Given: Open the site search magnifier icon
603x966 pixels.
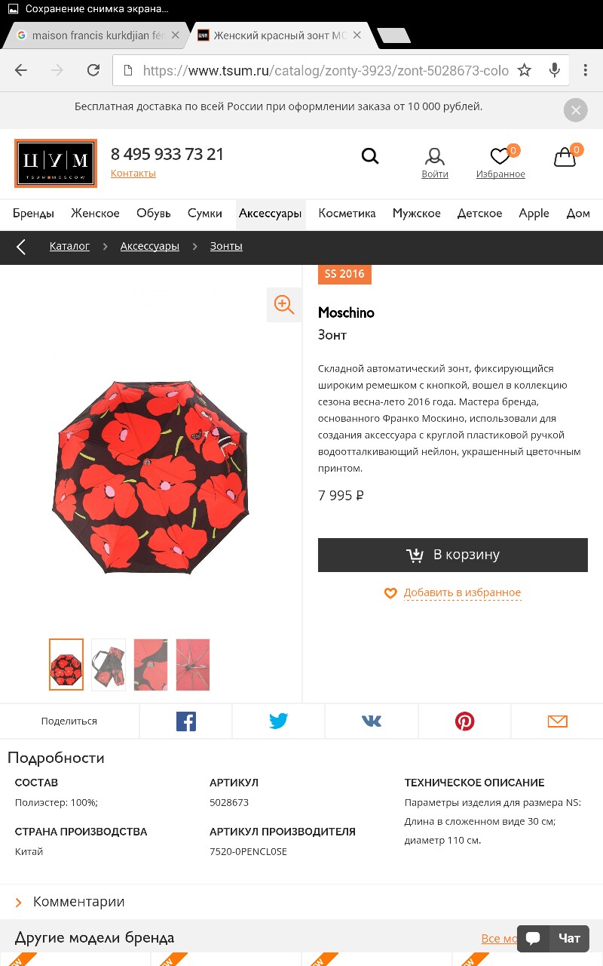Looking at the screenshot, I should point(370,156).
